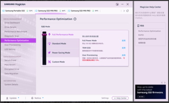Select the Samsung SSD 990 PRO 39°C tab
Screen dimensions: 169x103
83,11
